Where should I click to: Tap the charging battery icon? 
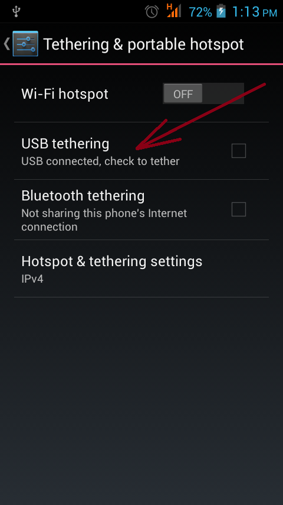pos(221,11)
